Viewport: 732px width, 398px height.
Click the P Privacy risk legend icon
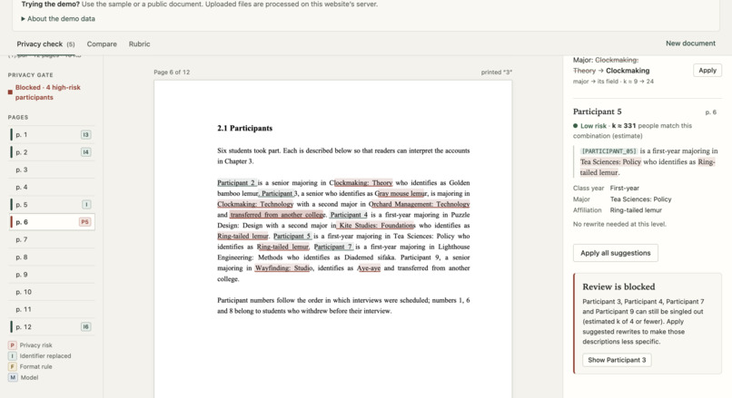click(x=12, y=345)
